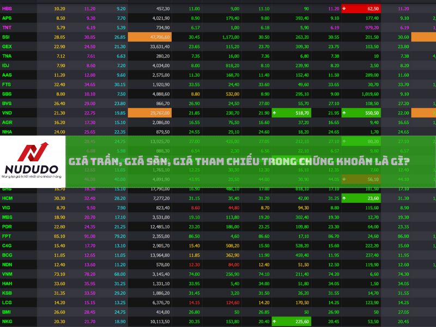
Task: Select the NDN ticker symbol
Action: click(x=7, y=264)
